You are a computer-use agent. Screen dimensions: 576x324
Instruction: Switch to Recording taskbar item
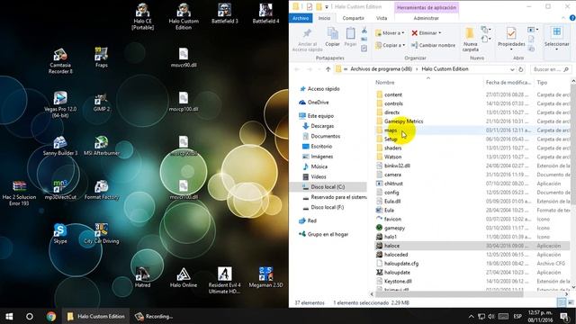tap(154, 316)
